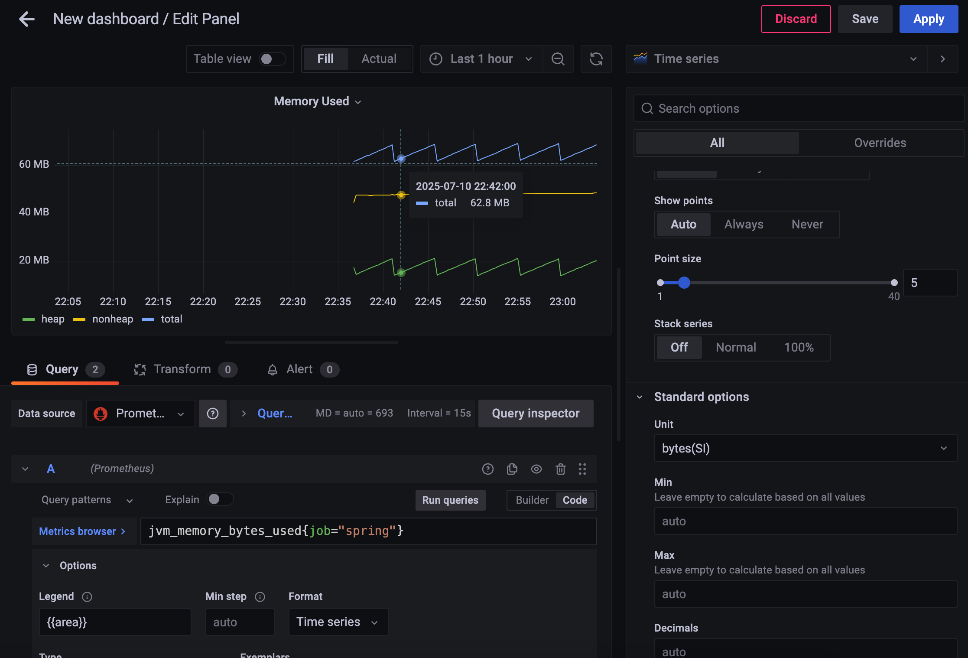968x658 pixels.
Task: Open the Query inspector
Action: click(x=536, y=414)
